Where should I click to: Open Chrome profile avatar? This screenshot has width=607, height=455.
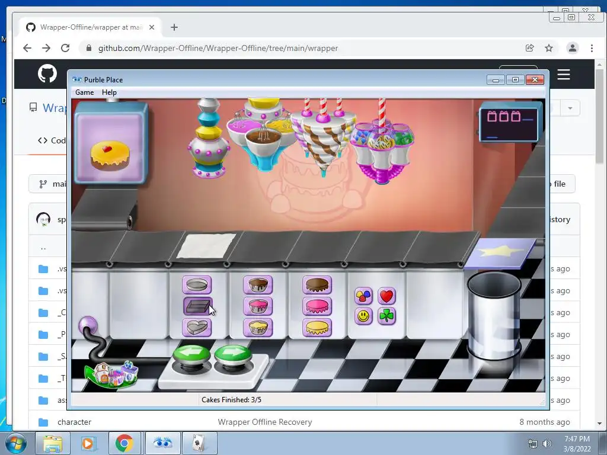(572, 48)
